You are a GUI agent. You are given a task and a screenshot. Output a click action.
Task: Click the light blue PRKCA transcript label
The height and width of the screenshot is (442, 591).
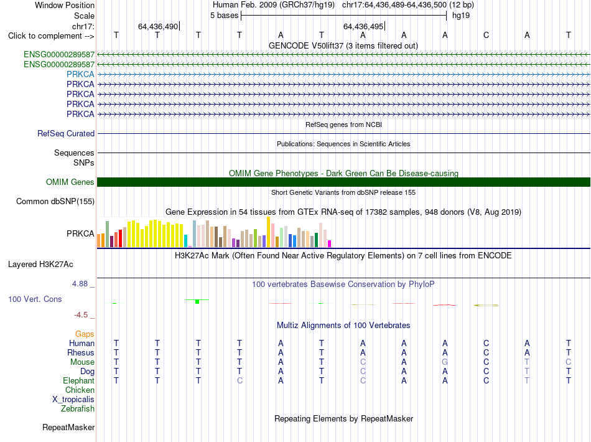(80, 74)
